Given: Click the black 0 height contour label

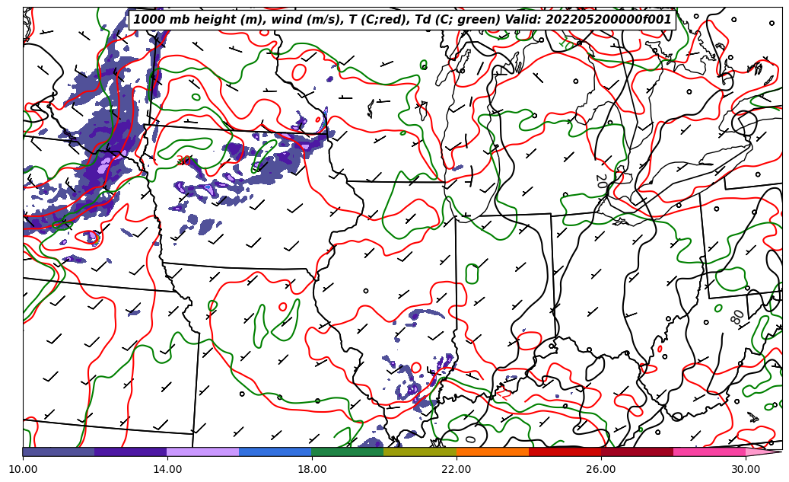Looking at the screenshot, I should (x=470, y=439).
